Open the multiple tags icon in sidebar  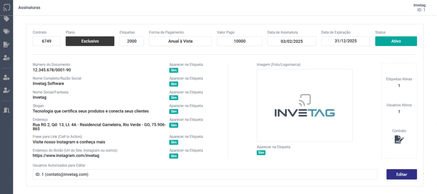point(6,32)
